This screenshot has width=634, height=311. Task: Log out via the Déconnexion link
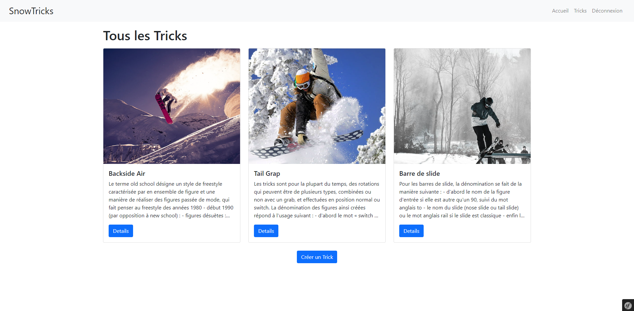coord(607,11)
